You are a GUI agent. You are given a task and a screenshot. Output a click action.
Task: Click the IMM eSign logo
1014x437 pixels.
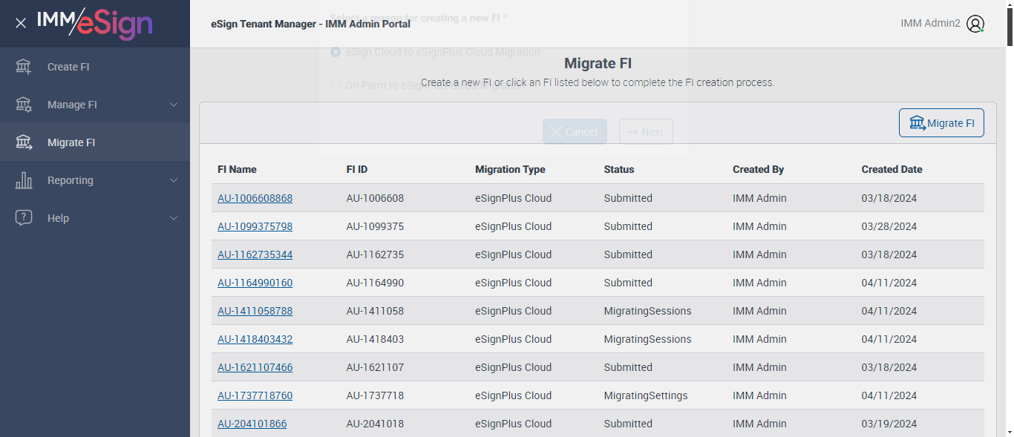click(95, 23)
